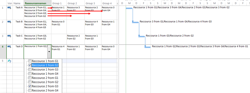
Task: Click the resource names edit field for Task D
Action: (x=36, y=52)
